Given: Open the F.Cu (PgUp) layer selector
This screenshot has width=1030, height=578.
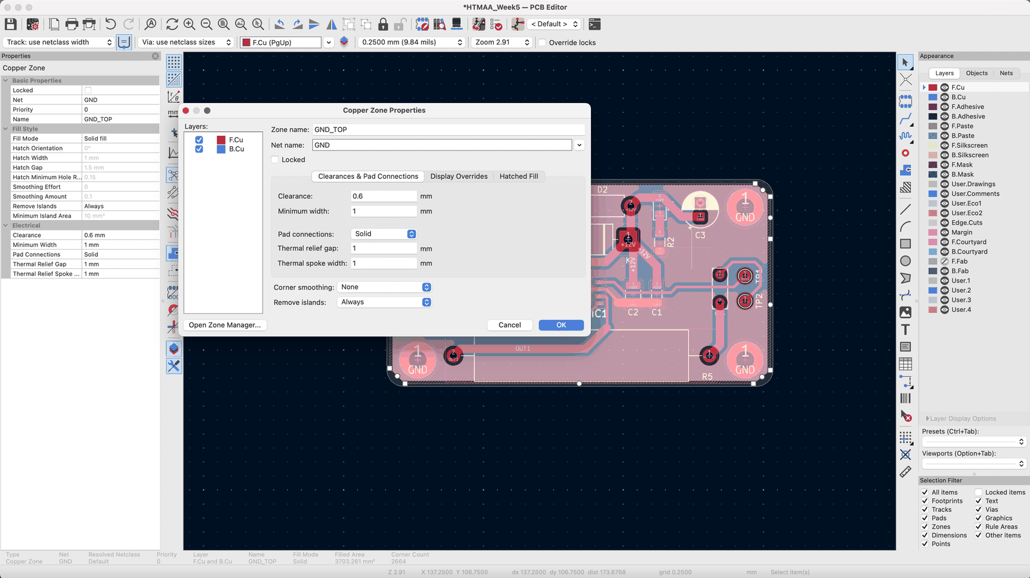Looking at the screenshot, I should coord(286,42).
